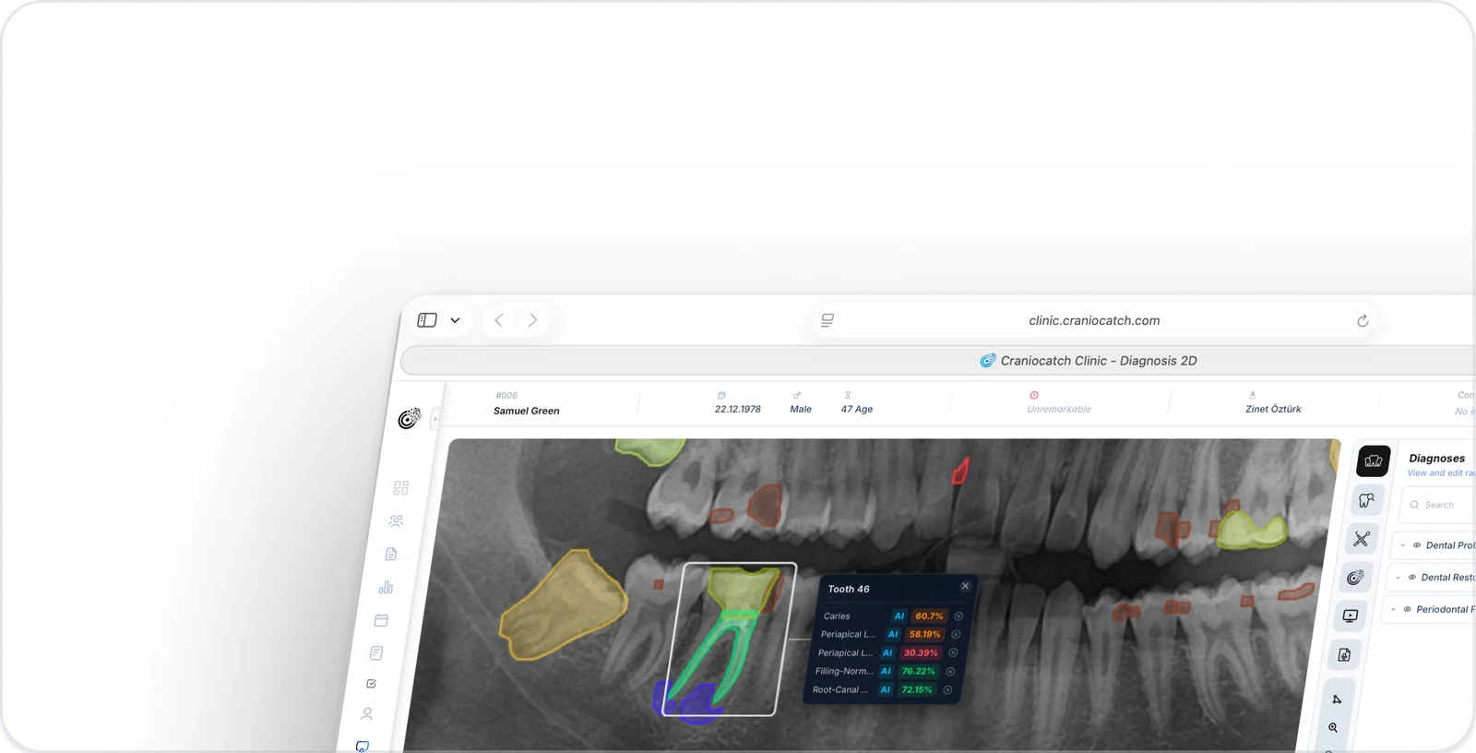Toggle visibility eye of Dental Resto group
The height and width of the screenshot is (753, 1476).
coord(1411,578)
